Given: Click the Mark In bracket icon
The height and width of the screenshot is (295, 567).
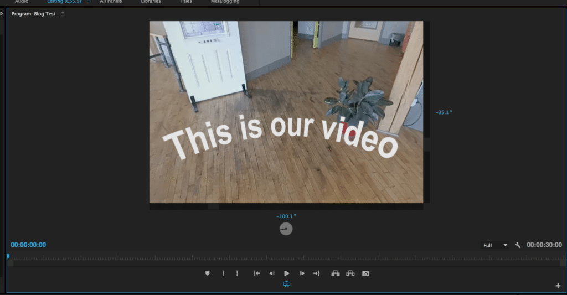Looking at the screenshot, I should click(x=224, y=273).
